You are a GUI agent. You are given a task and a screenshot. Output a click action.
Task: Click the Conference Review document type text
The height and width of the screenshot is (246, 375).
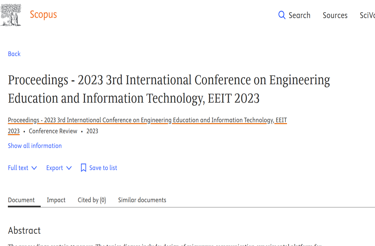click(x=53, y=131)
